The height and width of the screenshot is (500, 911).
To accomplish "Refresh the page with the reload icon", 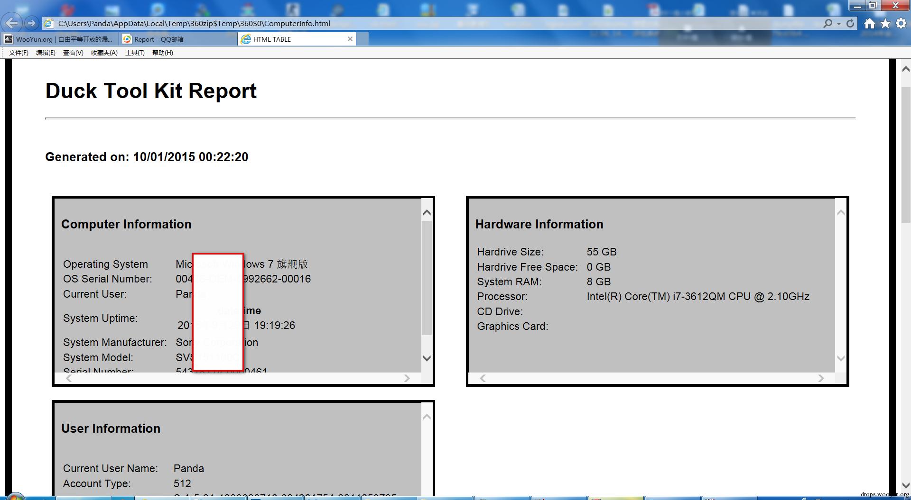I will click(x=850, y=23).
